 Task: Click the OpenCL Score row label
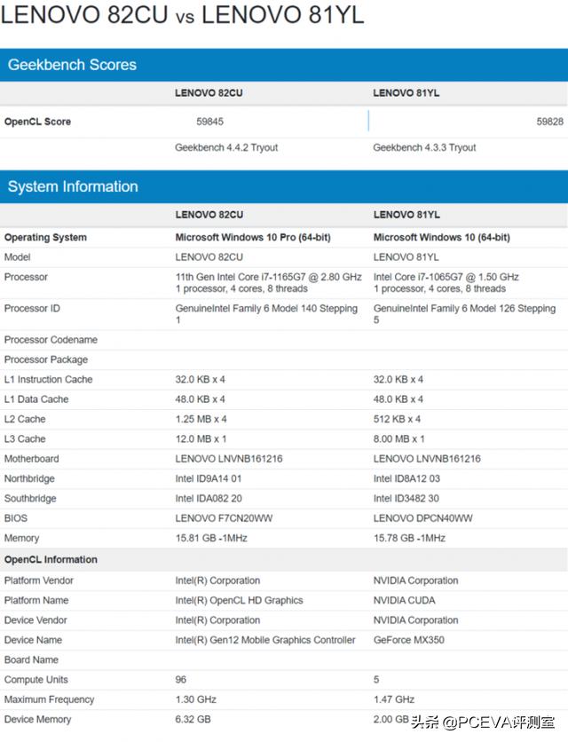37,122
